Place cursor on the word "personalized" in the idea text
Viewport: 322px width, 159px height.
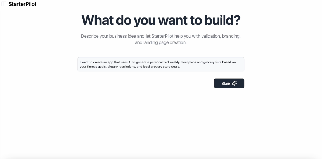(159, 62)
